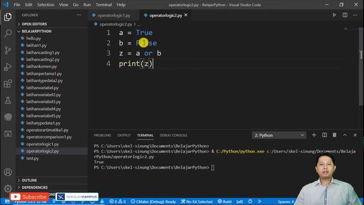Open the File menu
The height and width of the screenshot is (205, 364).
(17, 5)
